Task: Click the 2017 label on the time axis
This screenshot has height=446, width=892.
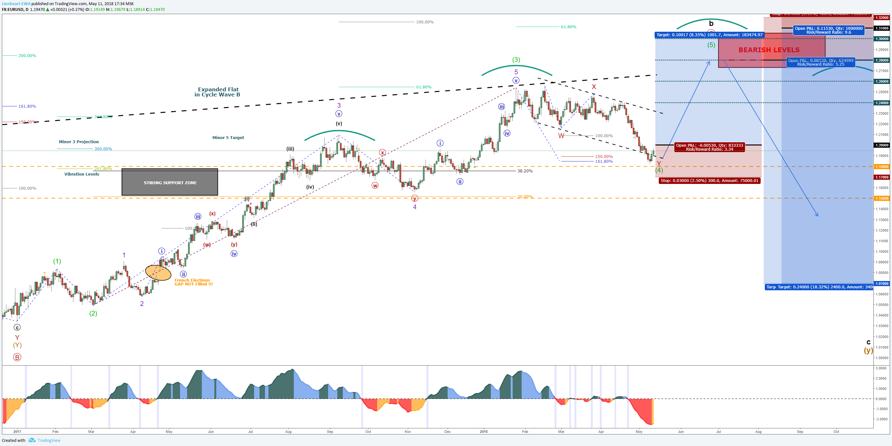Action: [17, 432]
